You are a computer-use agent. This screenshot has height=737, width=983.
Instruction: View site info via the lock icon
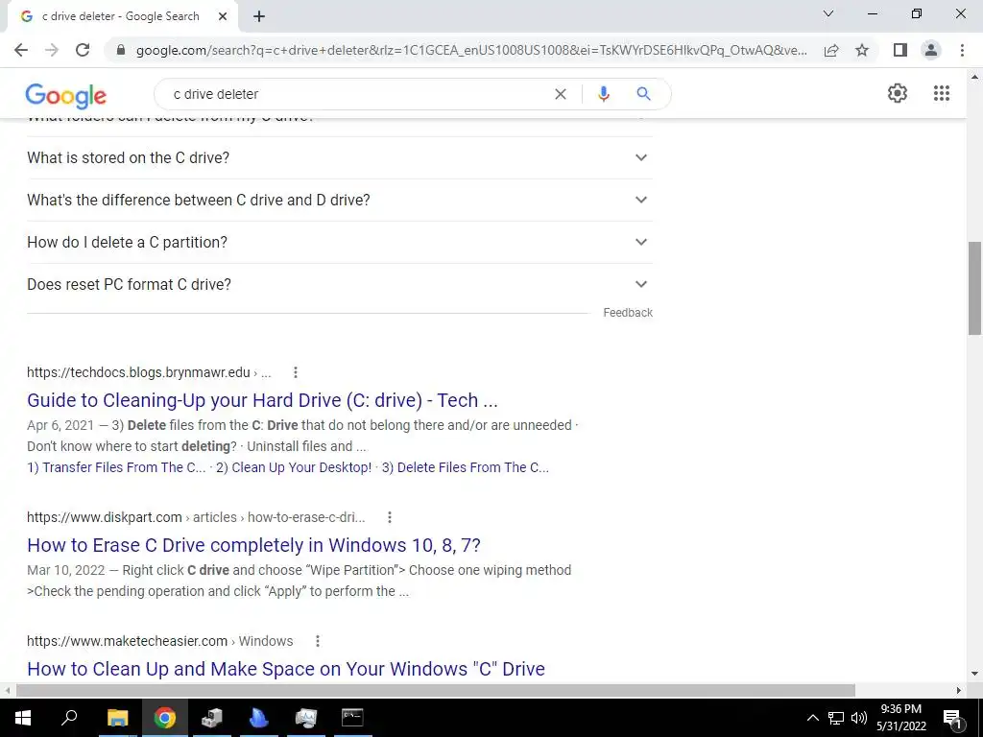pyautogui.click(x=121, y=50)
